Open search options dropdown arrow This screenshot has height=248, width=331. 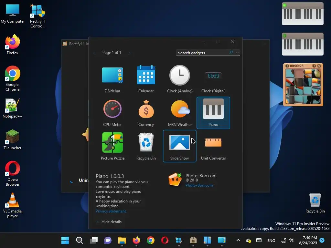(237, 53)
